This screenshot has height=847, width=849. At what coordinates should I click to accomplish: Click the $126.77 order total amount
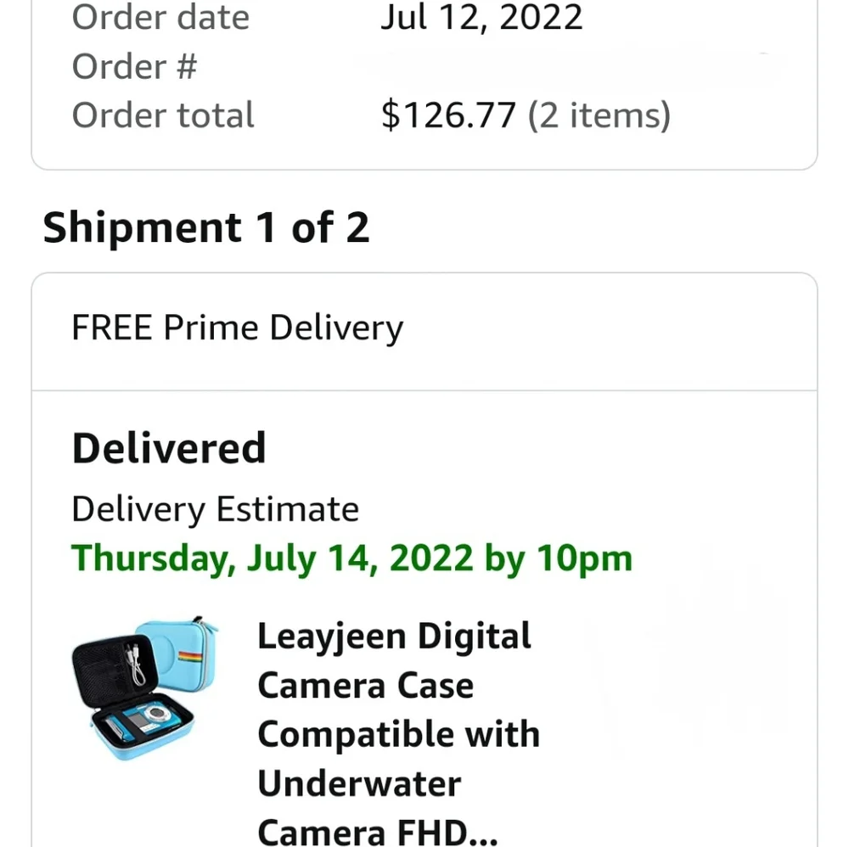(x=449, y=115)
